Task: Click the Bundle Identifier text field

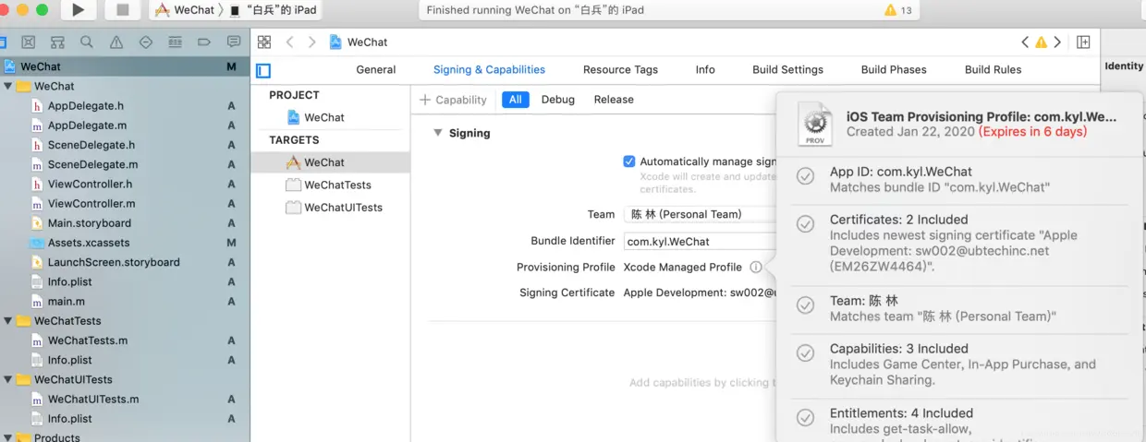Action: tap(699, 242)
